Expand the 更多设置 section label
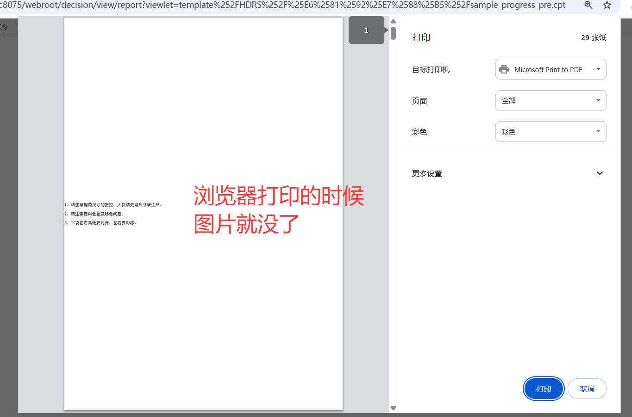This screenshot has width=632, height=417. [427, 174]
